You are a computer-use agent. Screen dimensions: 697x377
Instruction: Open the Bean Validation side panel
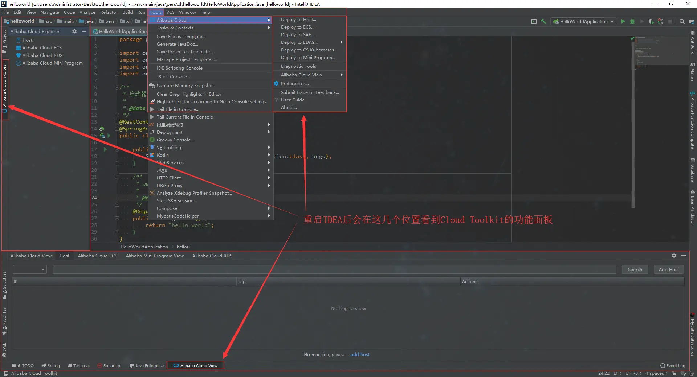point(693,208)
